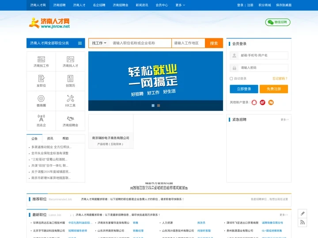The image size is (318, 238).
Task: Click 注册 link in the top bar
Action: (x=250, y=5)
